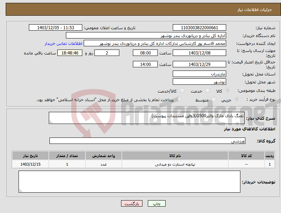Click the unit cell عدد
The height and width of the screenshot is (213, 281).
(x=104, y=164)
